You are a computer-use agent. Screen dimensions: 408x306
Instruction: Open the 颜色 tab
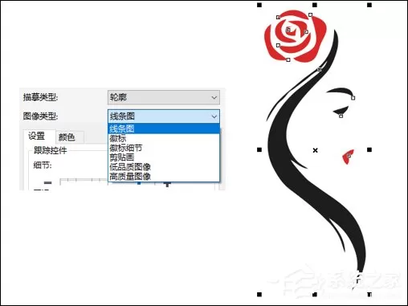pyautogui.click(x=67, y=137)
